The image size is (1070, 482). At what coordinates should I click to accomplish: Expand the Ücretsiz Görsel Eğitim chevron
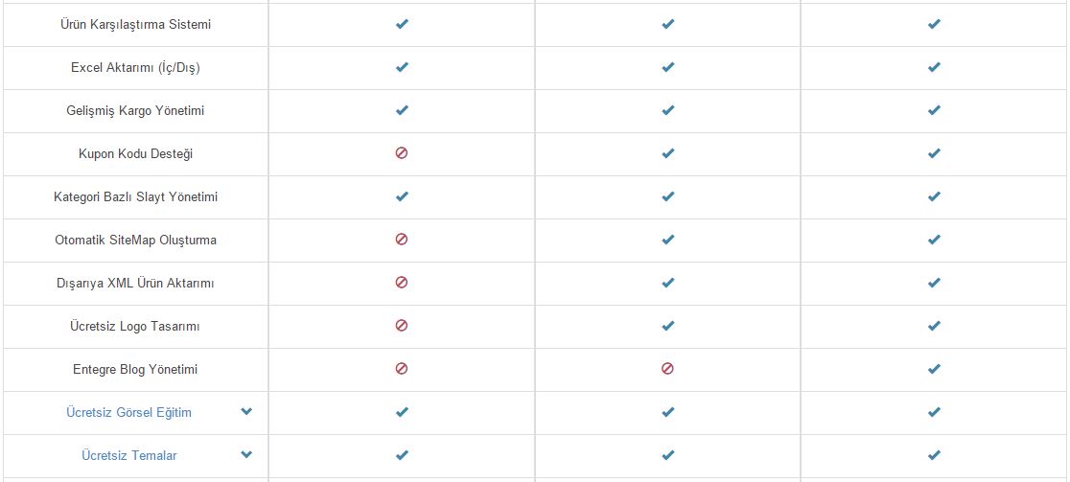coord(246,411)
